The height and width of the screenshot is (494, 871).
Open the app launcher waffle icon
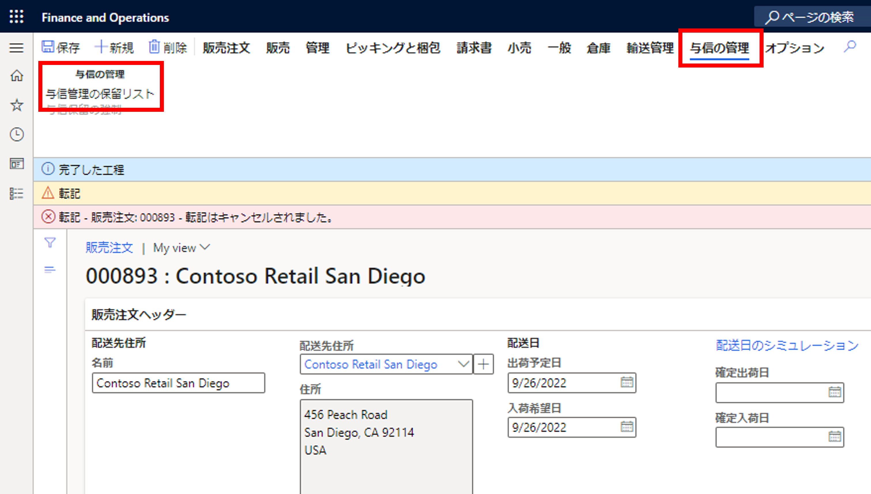pyautogui.click(x=16, y=17)
